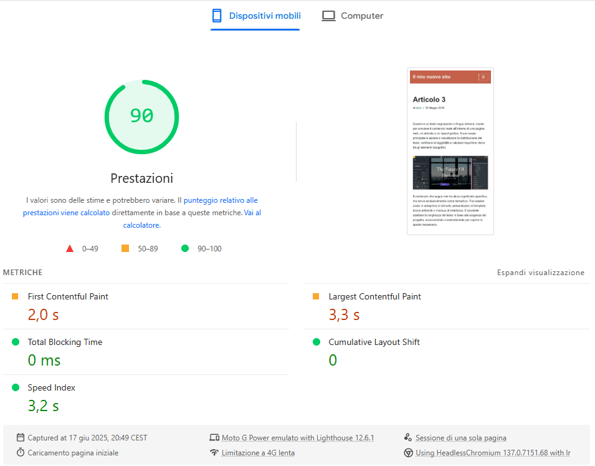Click the red triangle 0–49 legend icon

[70, 248]
